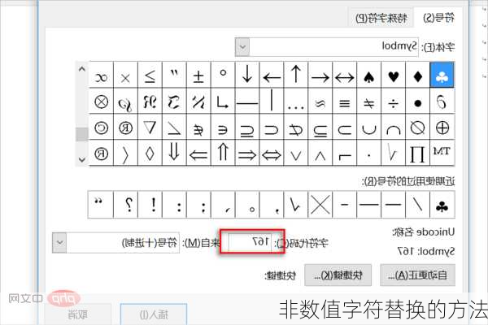
Task: Pick the circled times (⊗) symbol
Action: [x=101, y=101]
